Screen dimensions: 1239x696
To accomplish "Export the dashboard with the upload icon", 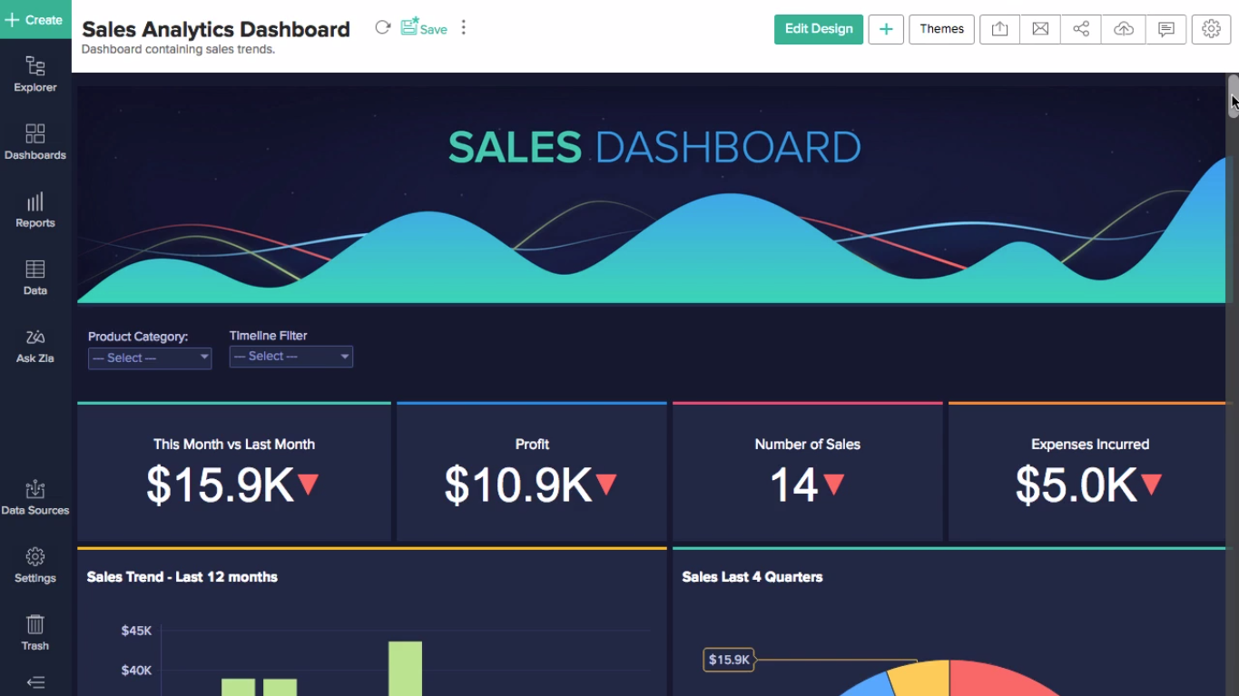I will coord(999,28).
